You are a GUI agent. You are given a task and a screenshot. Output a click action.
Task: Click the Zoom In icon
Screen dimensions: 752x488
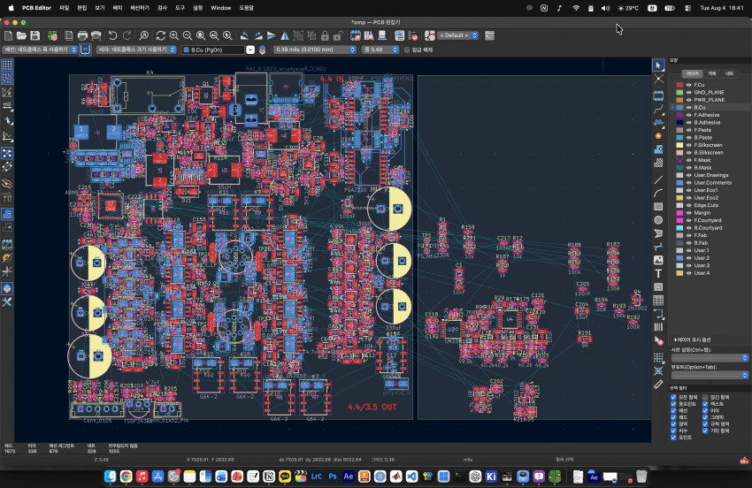(x=174, y=35)
